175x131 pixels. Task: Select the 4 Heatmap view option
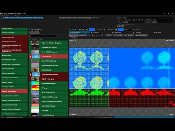137,32
